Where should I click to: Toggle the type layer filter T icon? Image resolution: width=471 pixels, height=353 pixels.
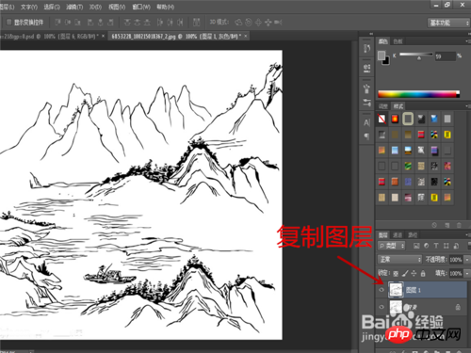tap(436, 246)
